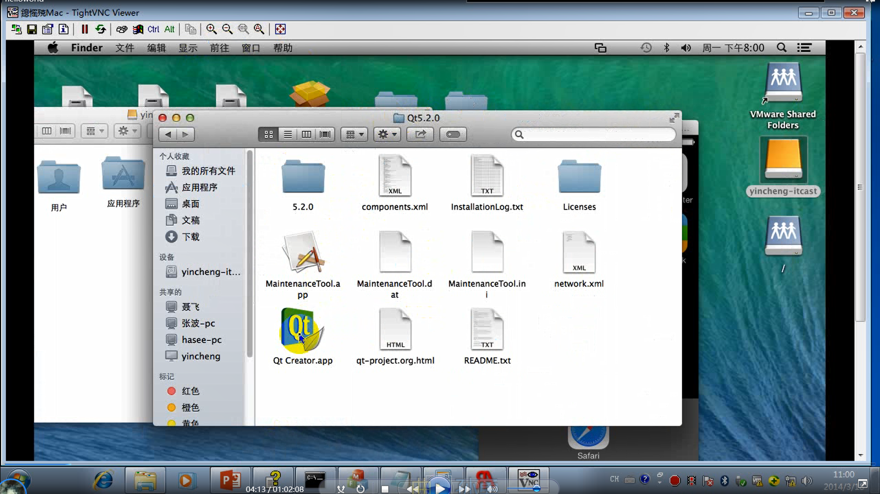Go to 下载 in Finder sidebar
880x494 pixels.
[183, 237]
